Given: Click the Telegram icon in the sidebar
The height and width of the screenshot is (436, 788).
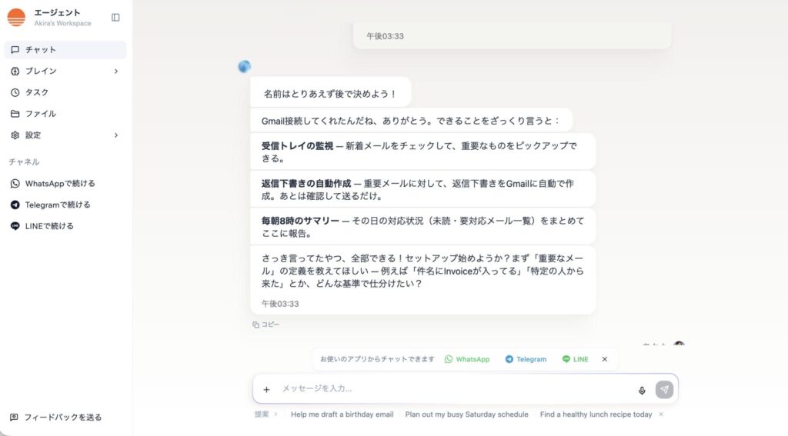Looking at the screenshot, I should coord(15,205).
